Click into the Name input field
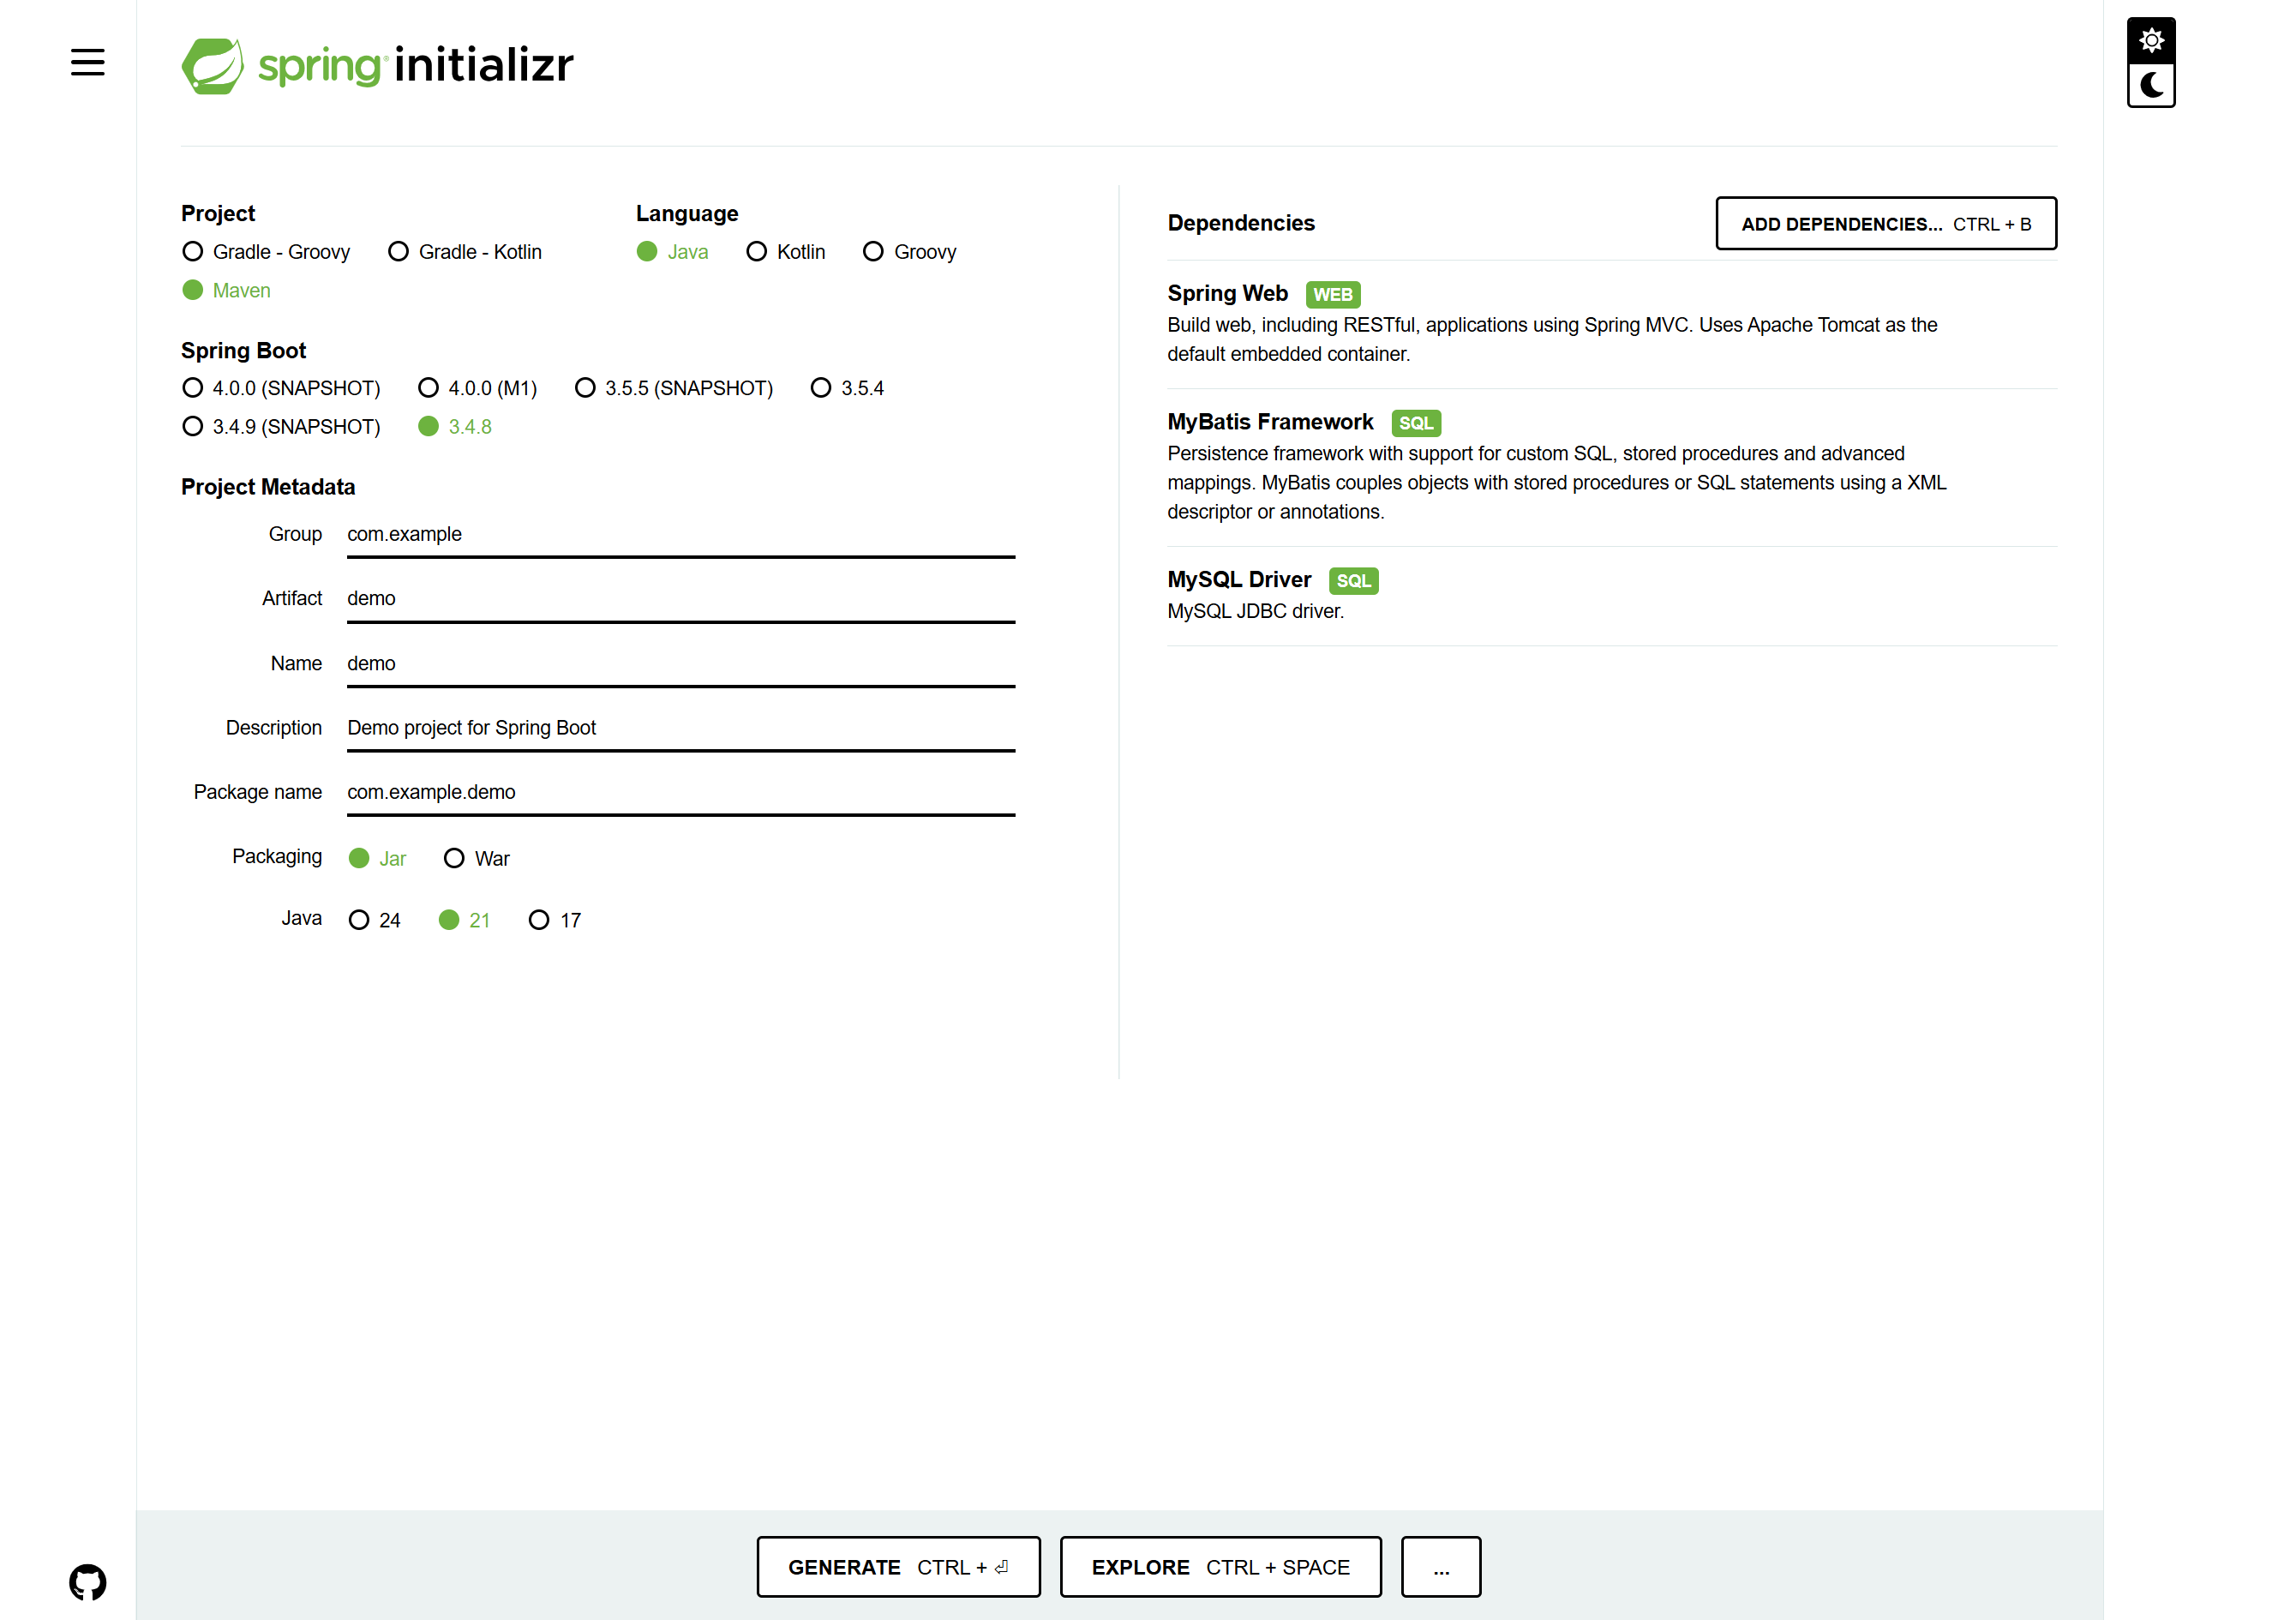 coord(681,664)
